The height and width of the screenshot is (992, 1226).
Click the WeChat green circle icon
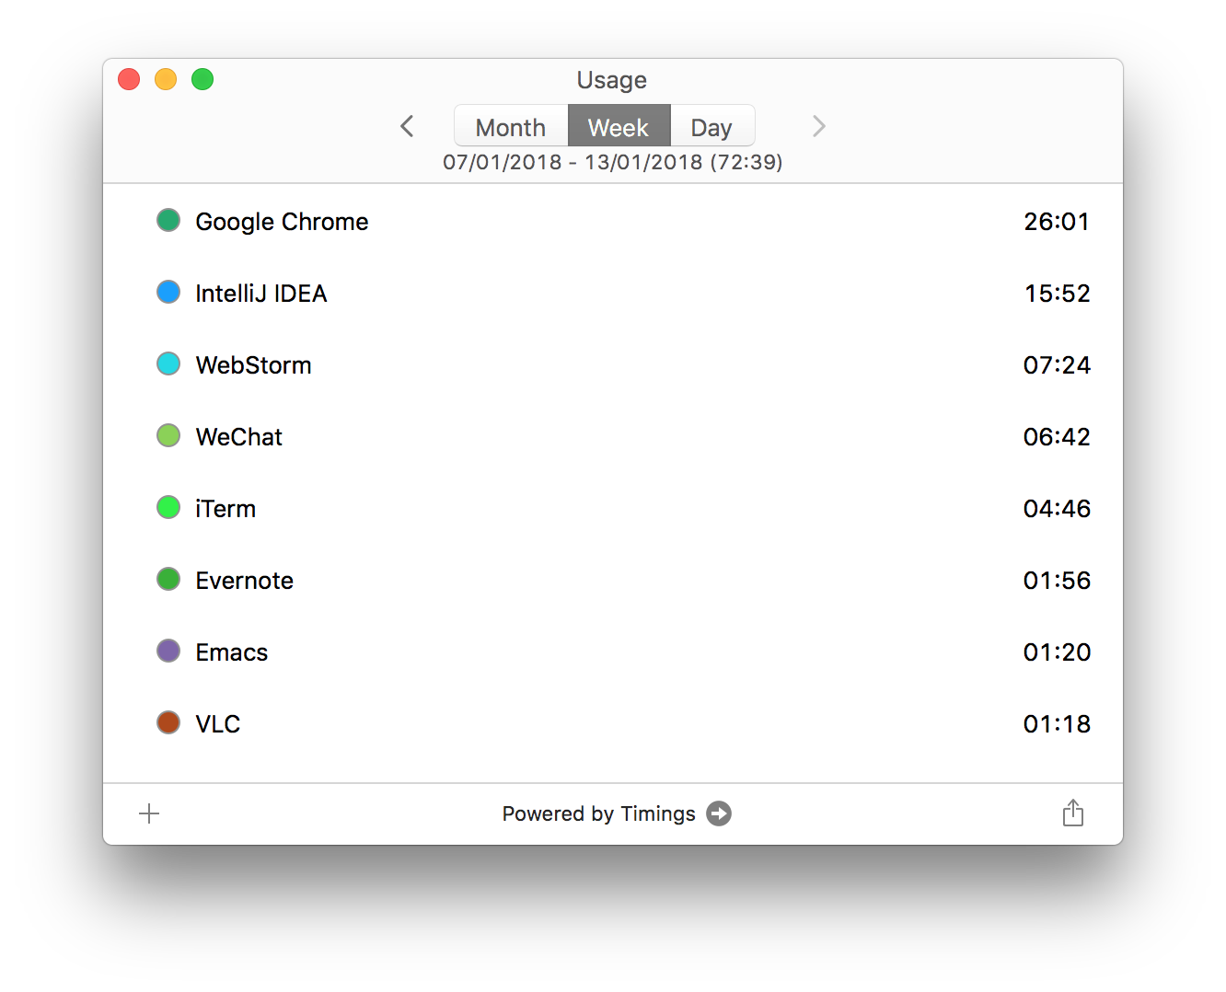168,435
